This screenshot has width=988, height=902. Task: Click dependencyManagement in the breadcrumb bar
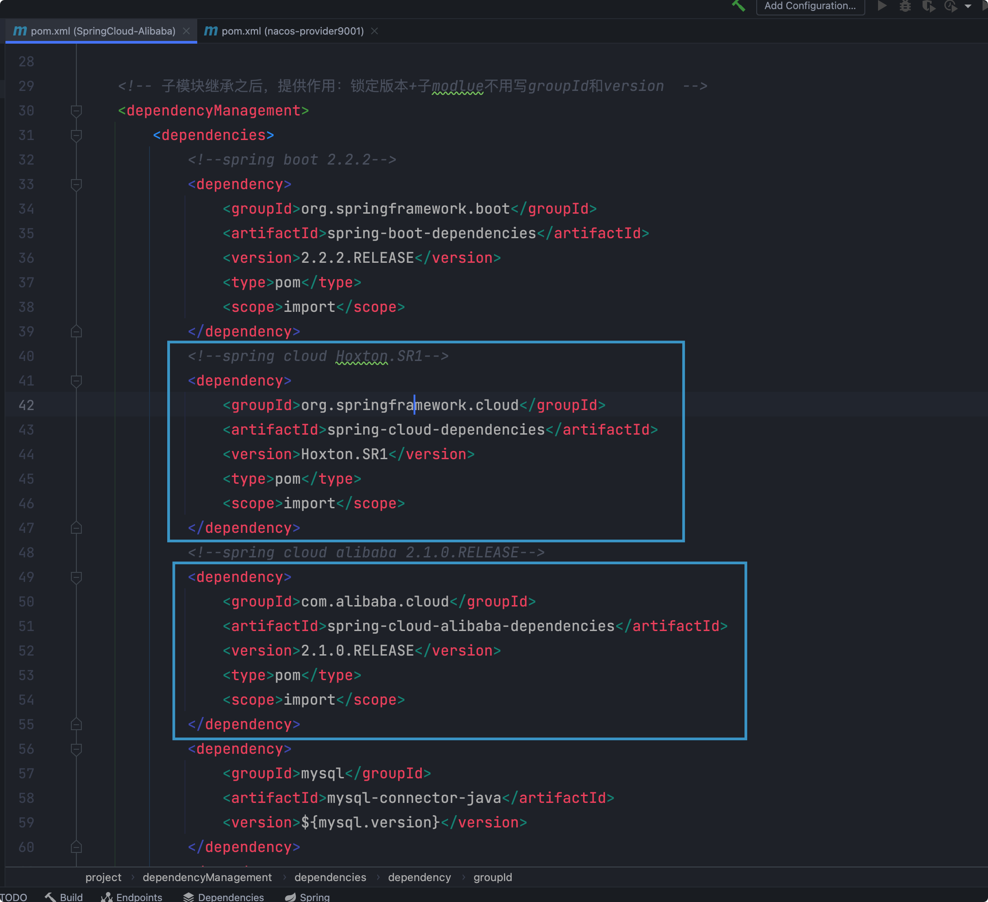[x=207, y=877]
